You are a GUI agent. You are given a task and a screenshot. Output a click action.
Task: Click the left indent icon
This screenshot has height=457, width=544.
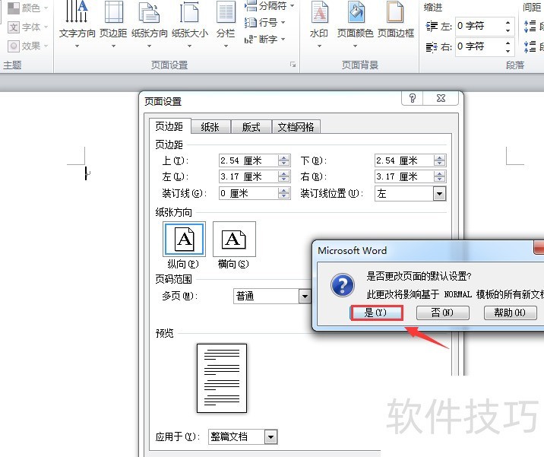pos(432,26)
